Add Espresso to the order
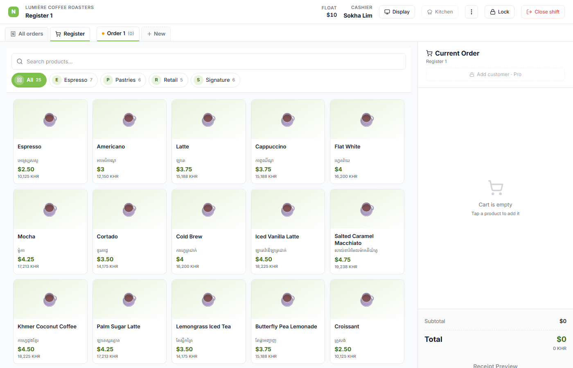This screenshot has width=573, height=368. (50, 141)
